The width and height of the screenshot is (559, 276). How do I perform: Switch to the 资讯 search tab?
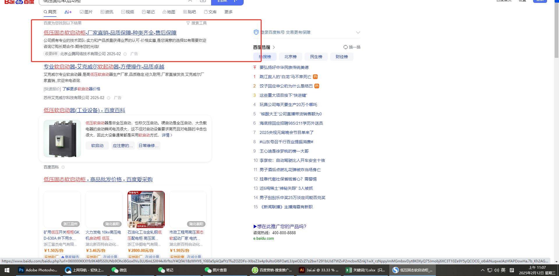[107, 12]
